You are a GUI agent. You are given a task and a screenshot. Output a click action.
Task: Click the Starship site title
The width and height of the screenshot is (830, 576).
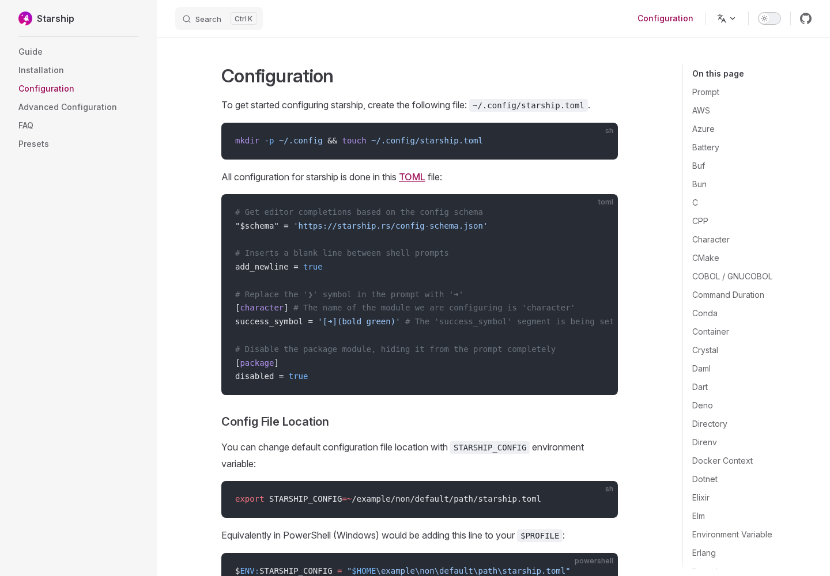(x=55, y=18)
